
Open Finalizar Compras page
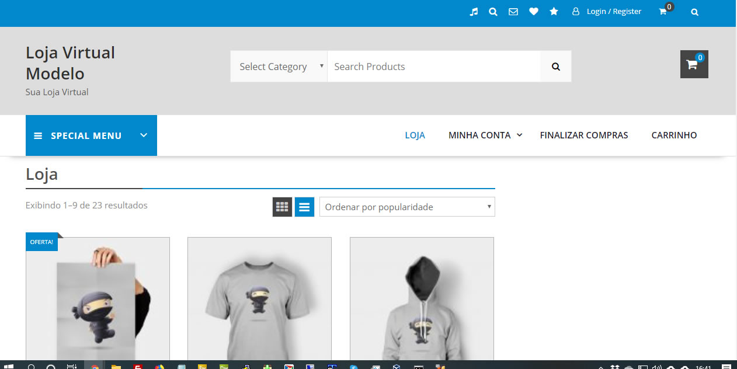point(584,135)
